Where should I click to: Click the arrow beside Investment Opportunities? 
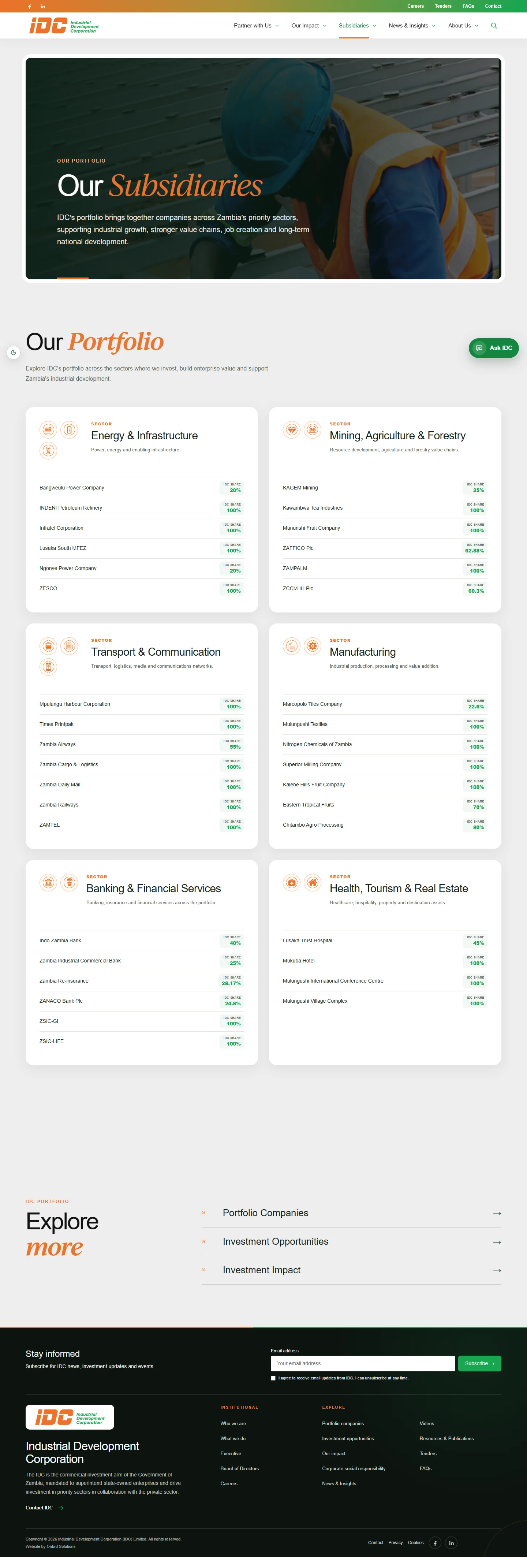pyautogui.click(x=497, y=1241)
